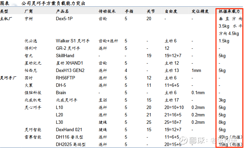244x148 pixels.
Task: Click the 产品名 column header
Action: point(62,11)
